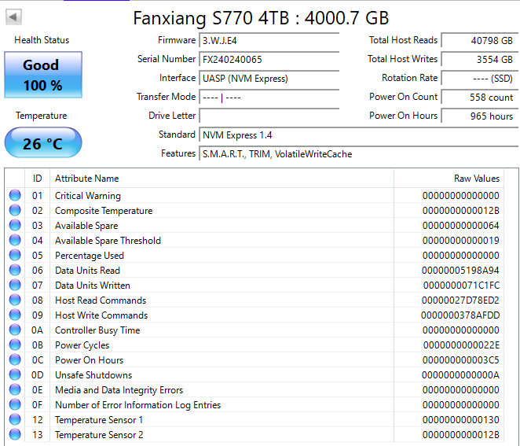Select the status orb for Power Cycles

pyautogui.click(x=15, y=345)
